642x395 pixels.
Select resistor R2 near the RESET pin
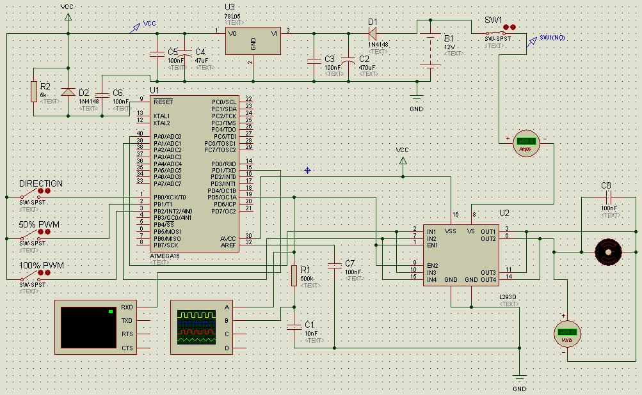(x=33, y=91)
